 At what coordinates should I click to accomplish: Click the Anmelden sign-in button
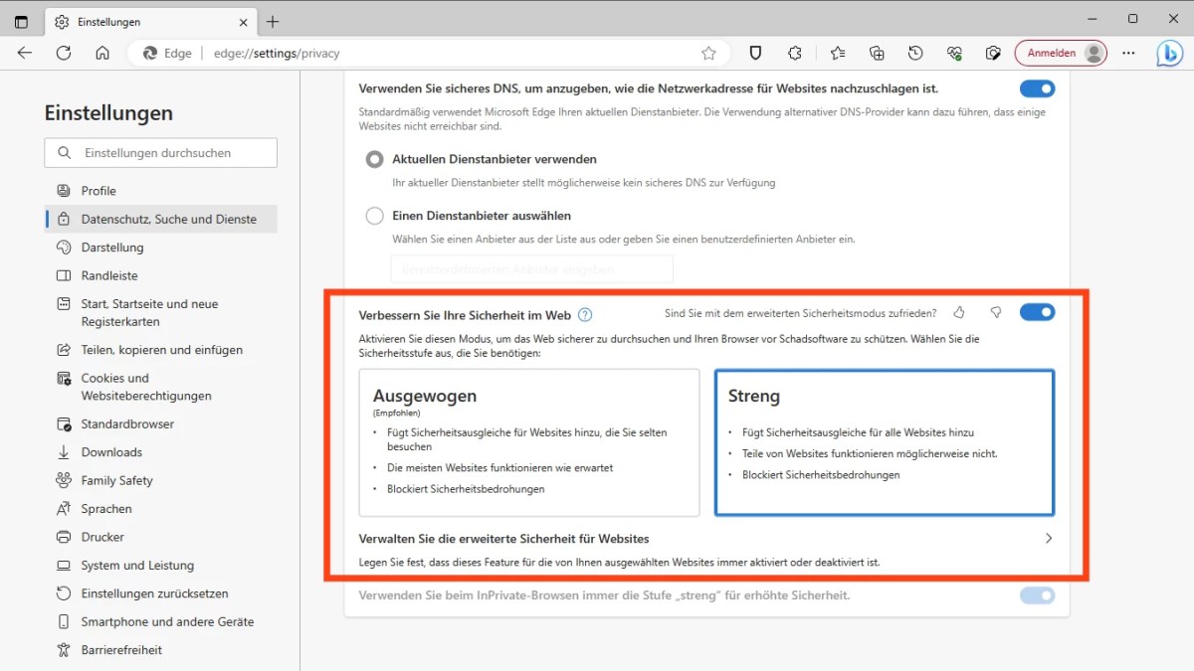[x=1062, y=54]
